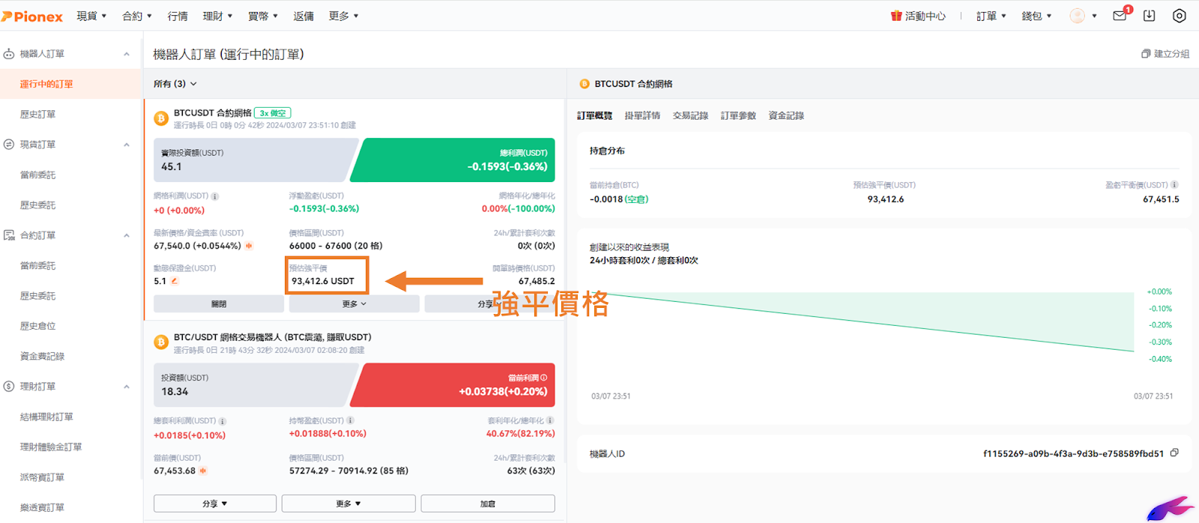Select 歷史訂單 under 機器人訂單

pyautogui.click(x=38, y=115)
